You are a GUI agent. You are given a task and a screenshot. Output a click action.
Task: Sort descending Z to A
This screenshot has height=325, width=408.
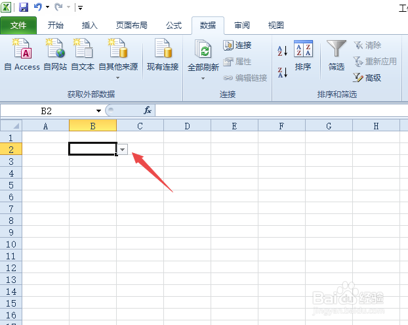point(282,72)
